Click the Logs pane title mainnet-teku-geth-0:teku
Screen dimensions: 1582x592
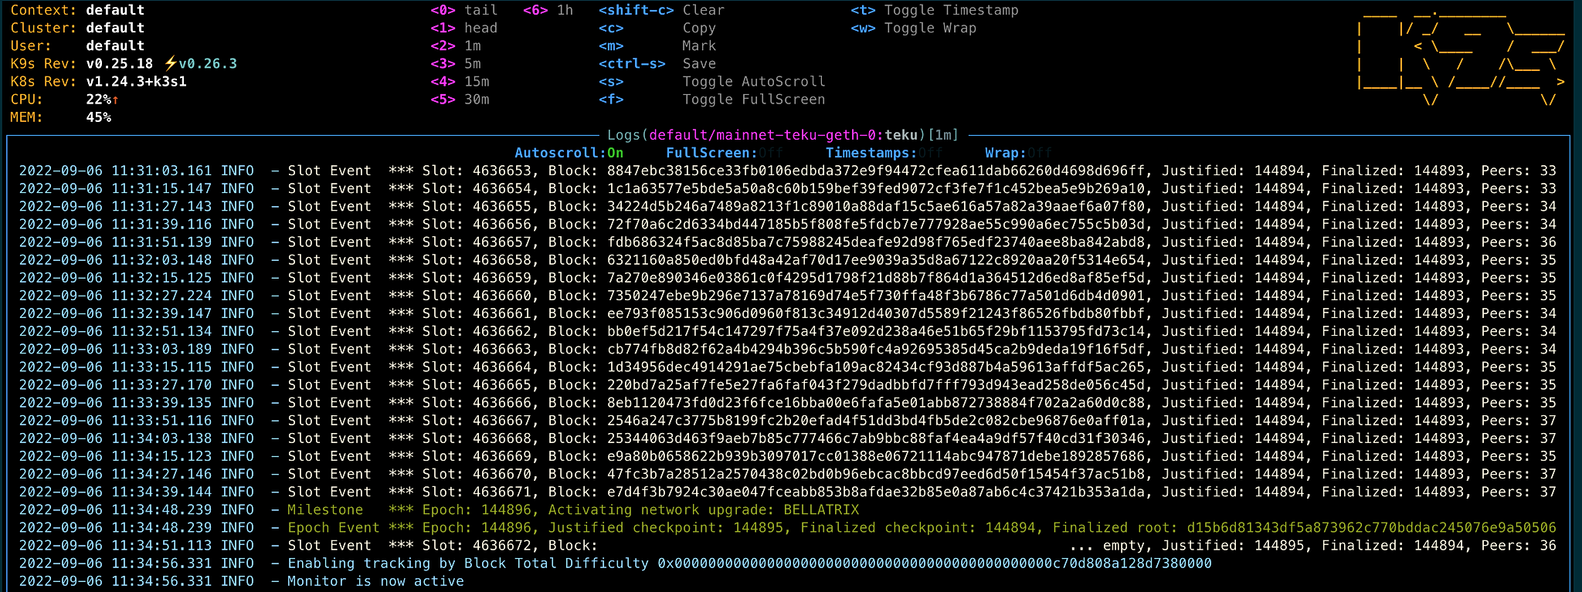click(783, 135)
